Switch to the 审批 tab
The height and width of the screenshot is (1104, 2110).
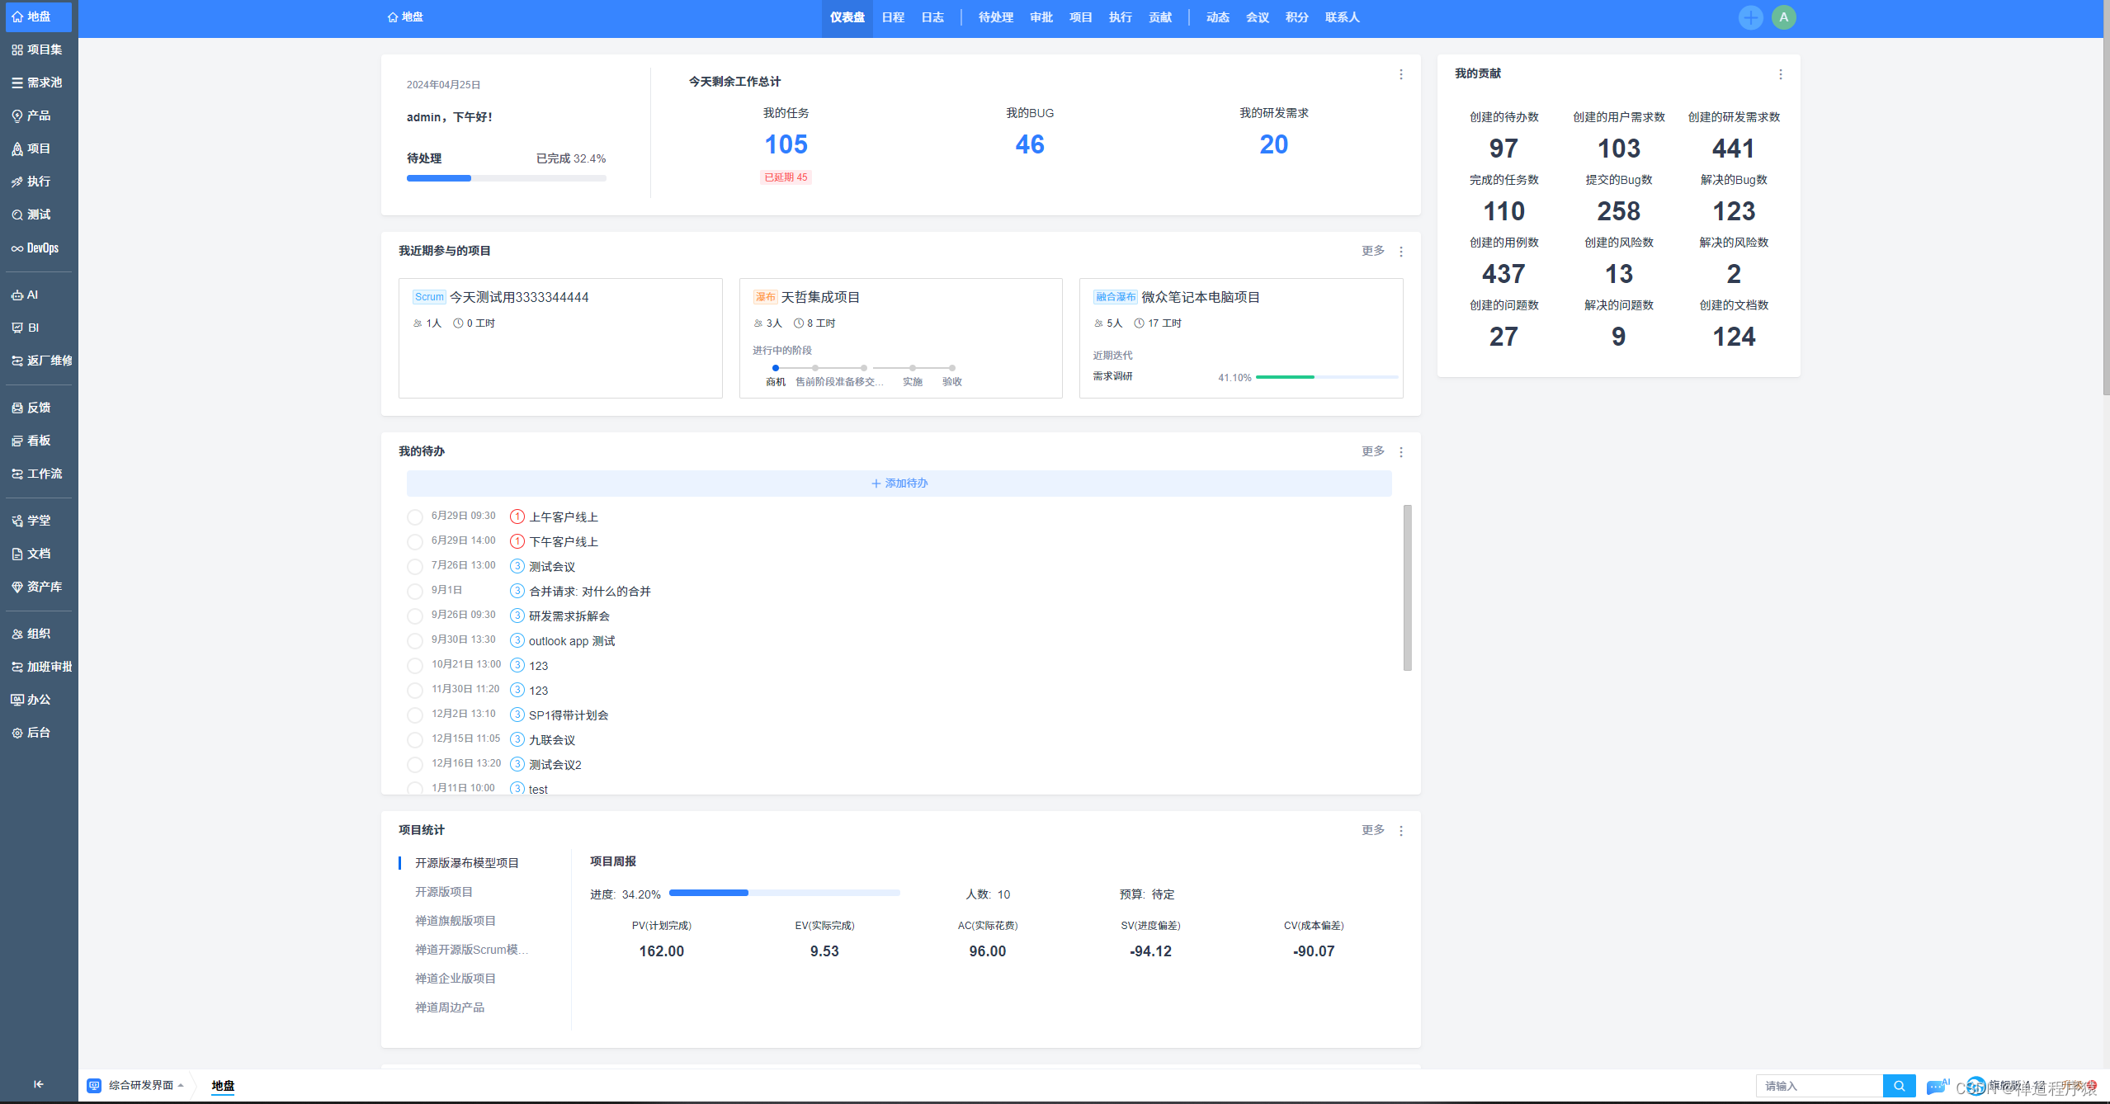pos(1041,17)
